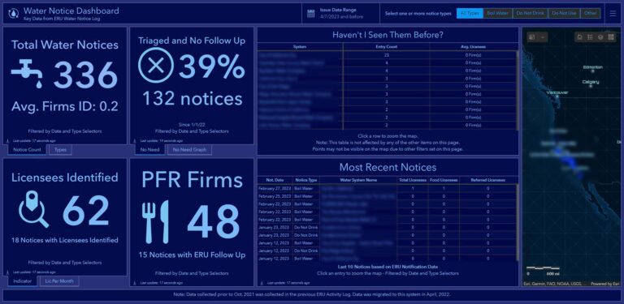Expand the Issue Date Range selector
Screen dimensions: 624x304
pos(340,14)
